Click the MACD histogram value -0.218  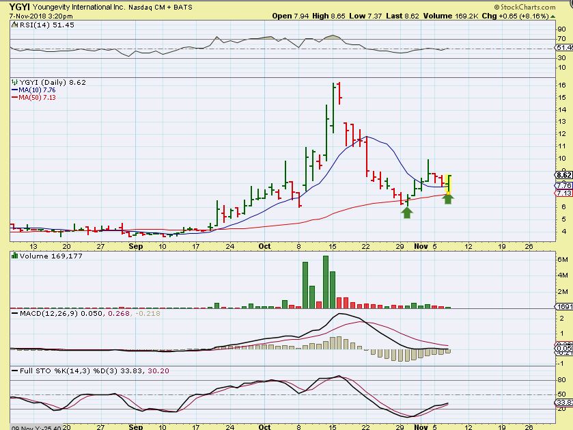148,313
